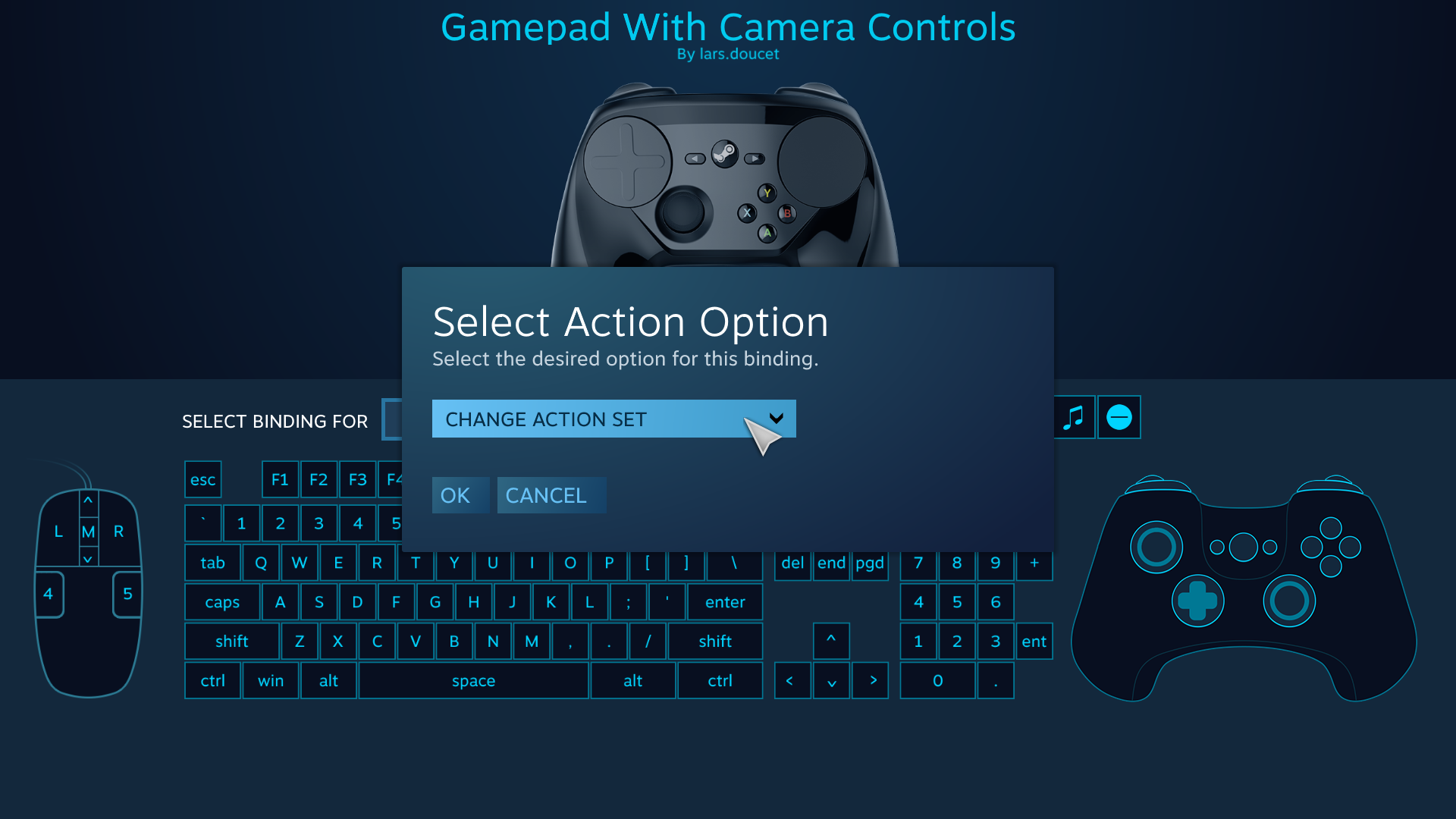Toggle the DELETE key binding

click(792, 562)
